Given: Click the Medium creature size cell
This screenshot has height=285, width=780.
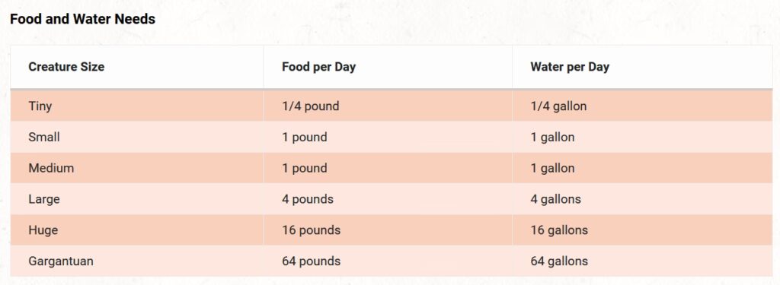Looking at the screenshot, I should click(137, 168).
